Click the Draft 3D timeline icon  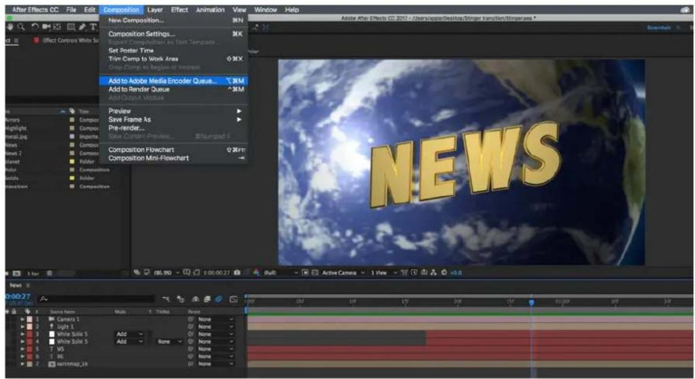tap(180, 299)
